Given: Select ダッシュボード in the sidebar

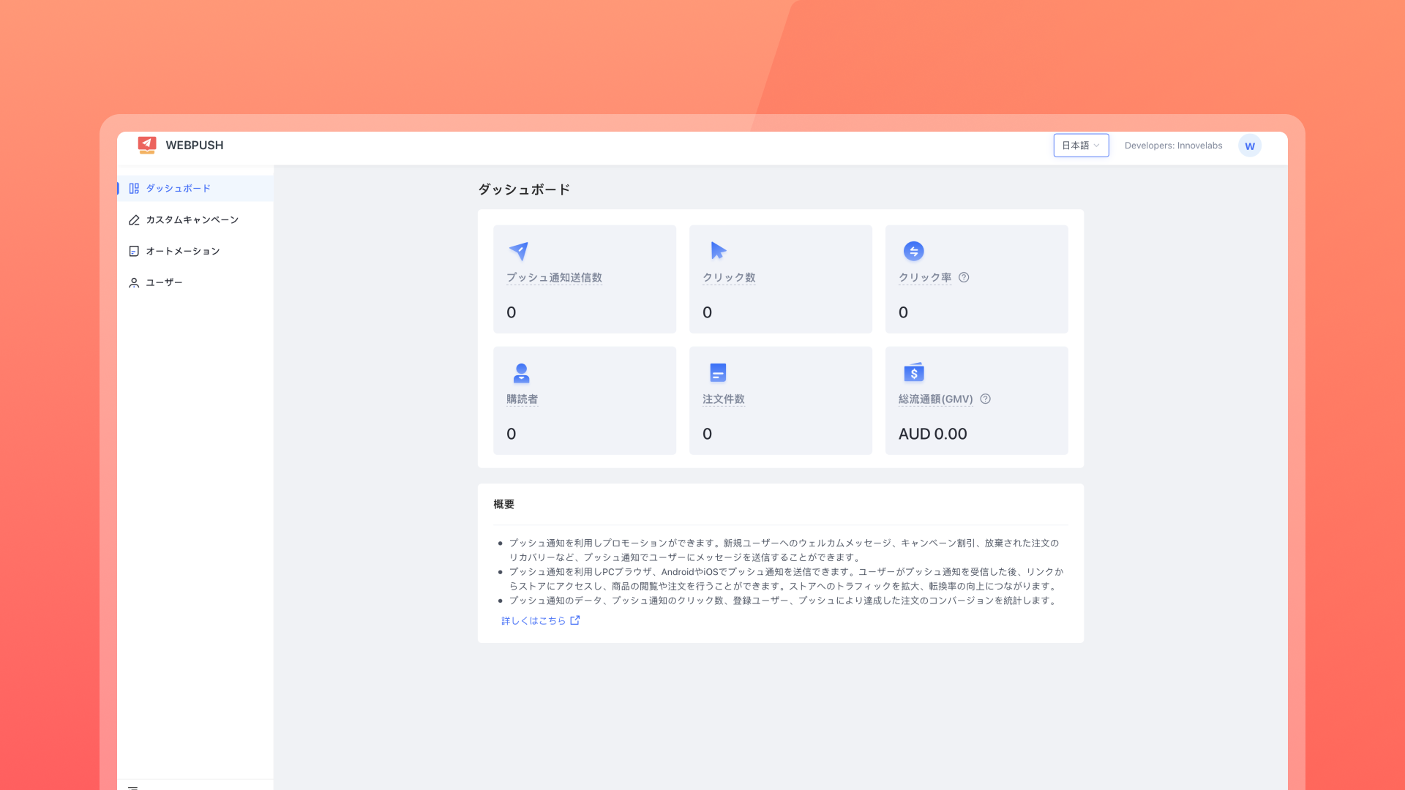Looking at the screenshot, I should click(178, 189).
